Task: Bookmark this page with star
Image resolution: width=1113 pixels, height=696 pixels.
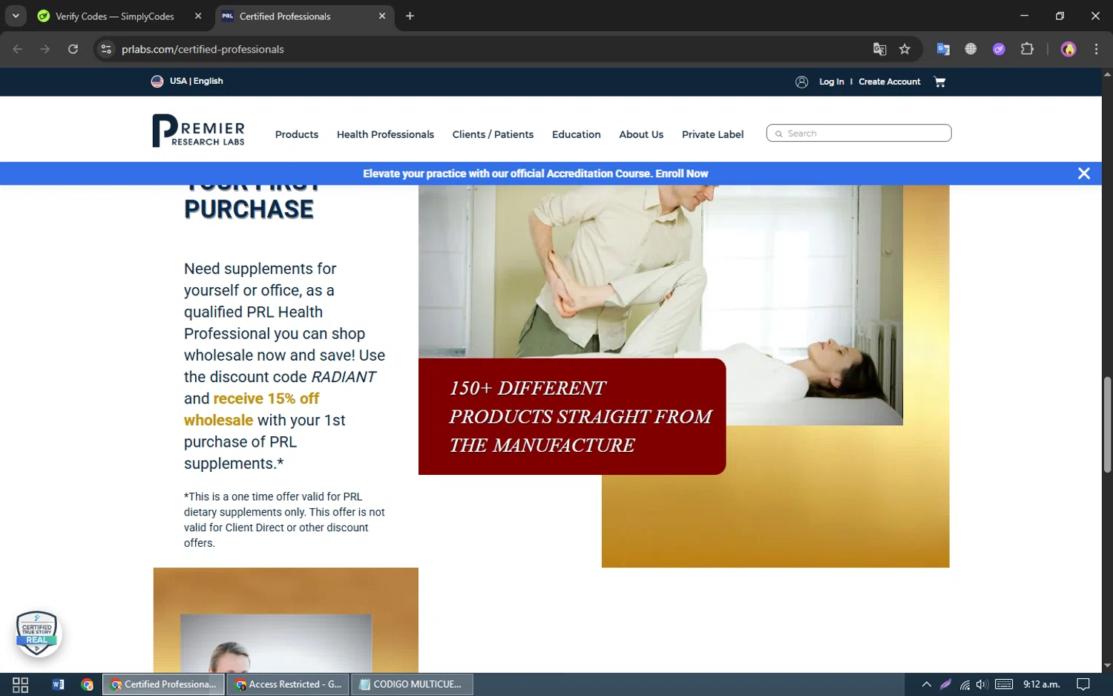Action: 904,49
